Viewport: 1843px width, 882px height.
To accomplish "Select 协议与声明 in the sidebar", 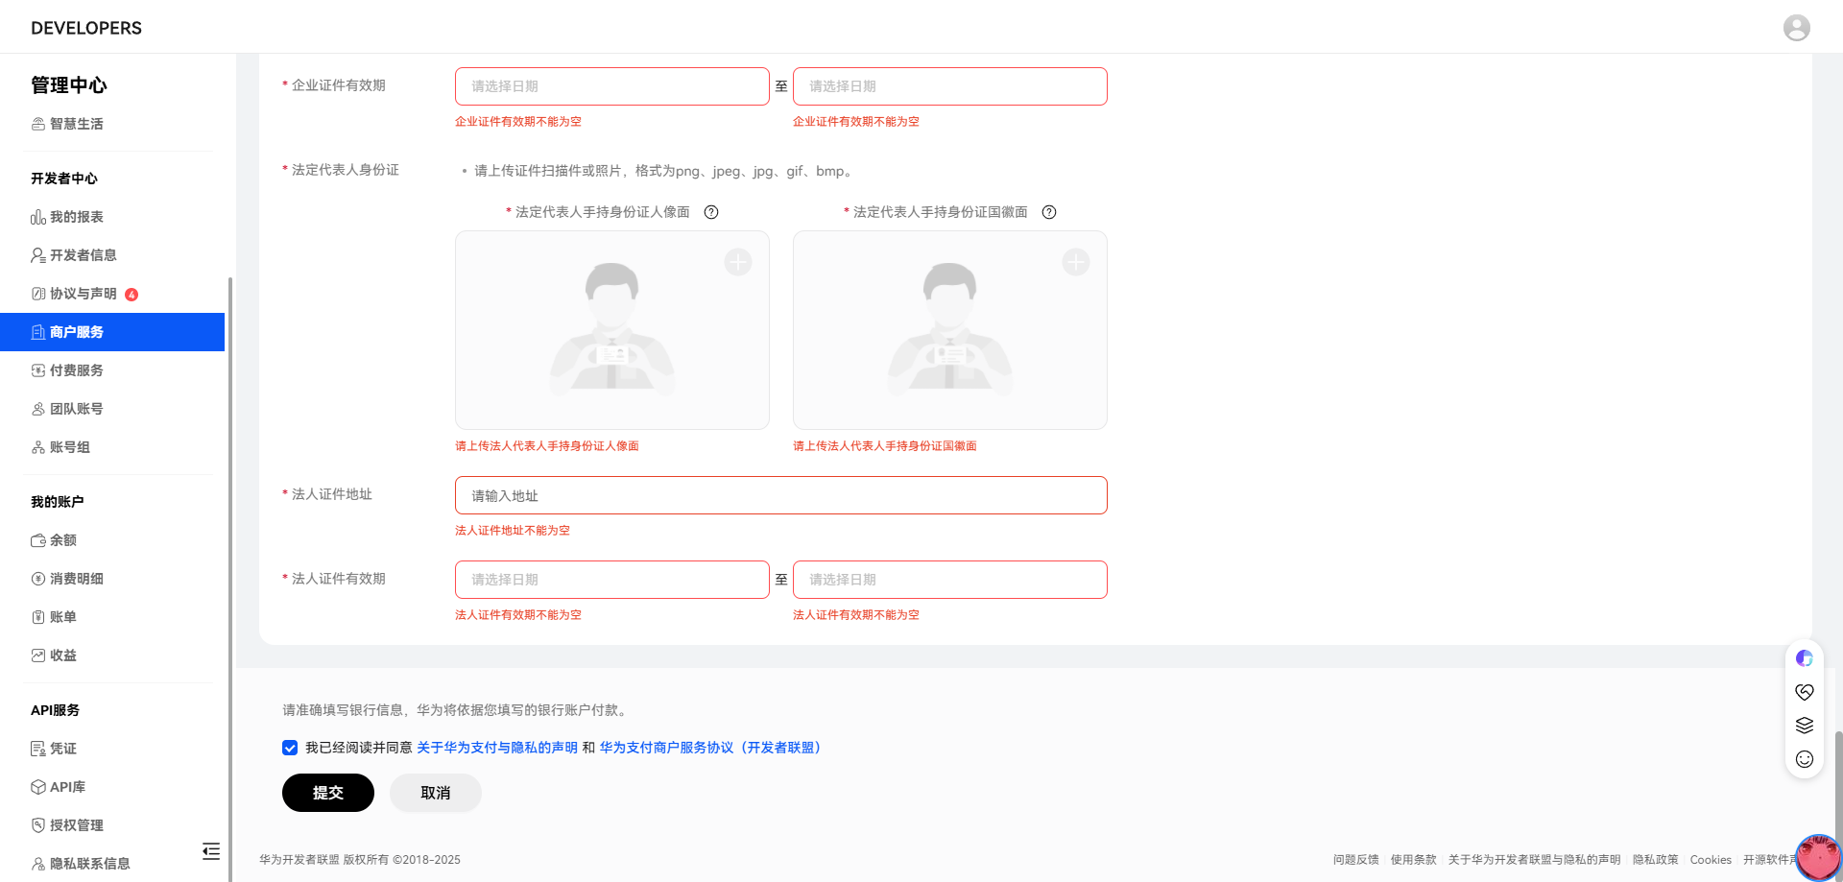I will click(x=84, y=294).
